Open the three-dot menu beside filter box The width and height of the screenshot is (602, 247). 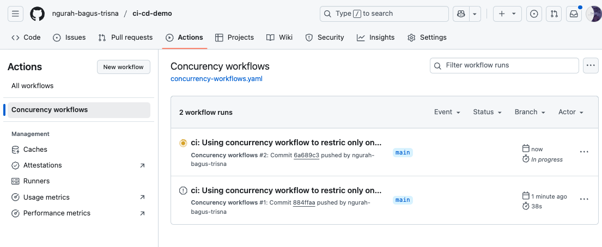click(x=591, y=65)
